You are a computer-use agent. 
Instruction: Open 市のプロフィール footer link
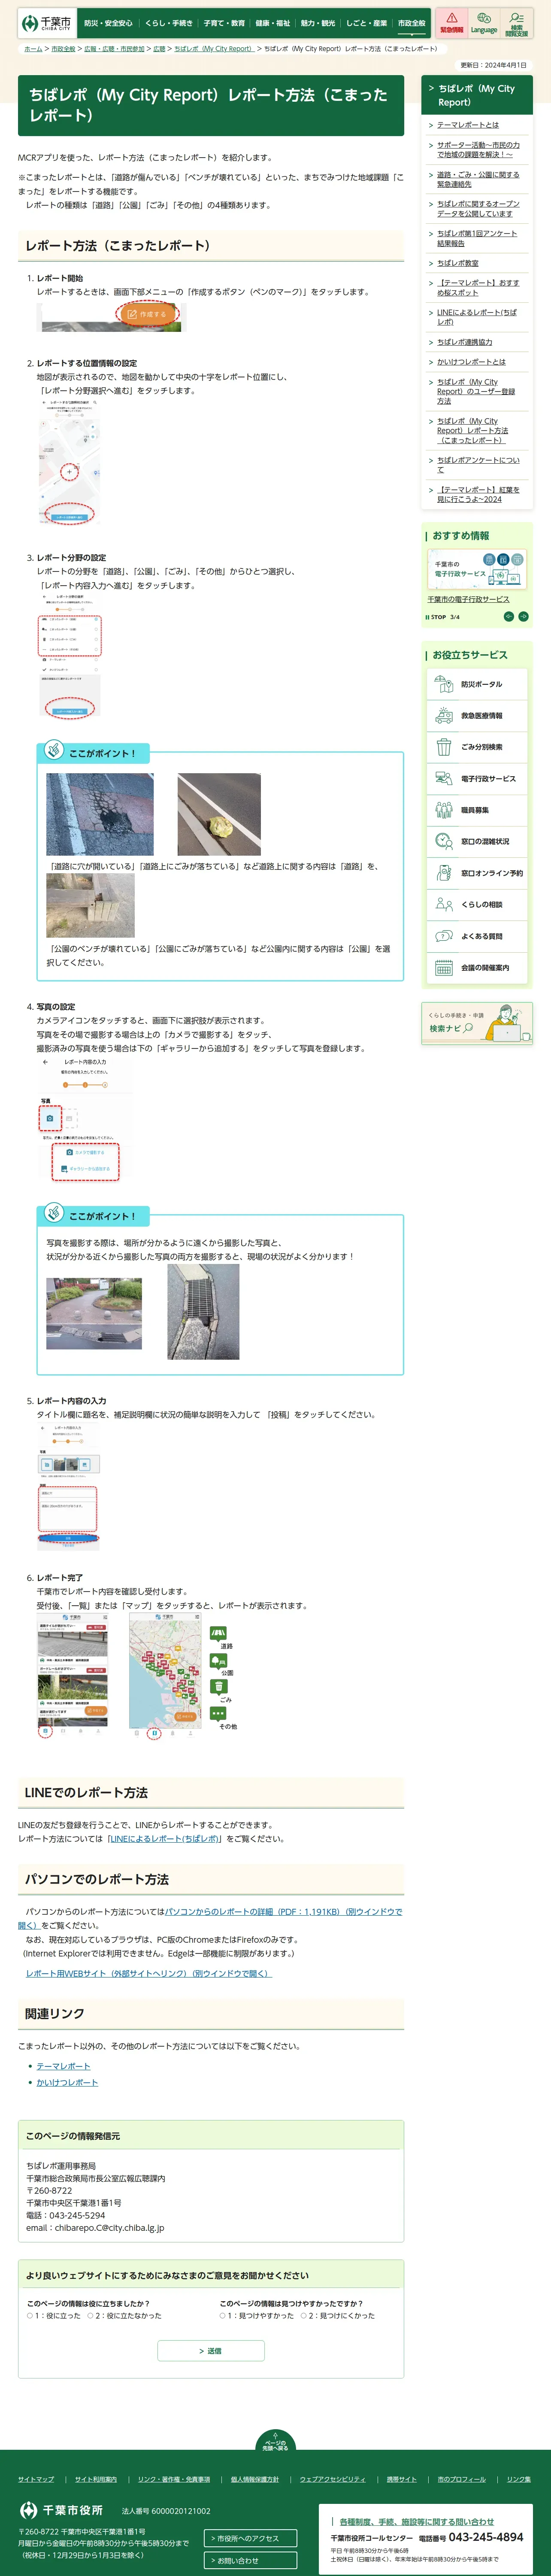click(x=462, y=2479)
